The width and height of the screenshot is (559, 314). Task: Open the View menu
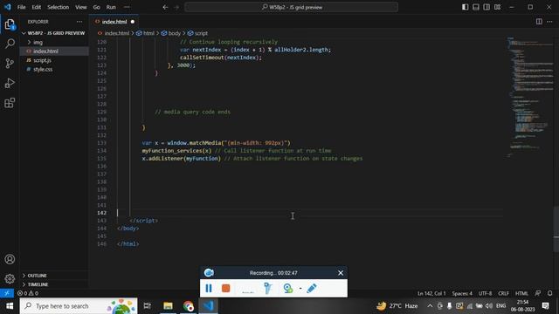pyautogui.click(x=81, y=7)
